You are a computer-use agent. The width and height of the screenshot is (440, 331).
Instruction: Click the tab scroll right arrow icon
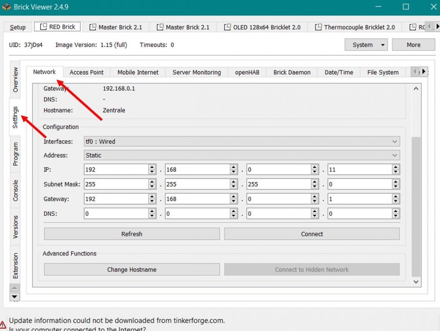(424, 71)
